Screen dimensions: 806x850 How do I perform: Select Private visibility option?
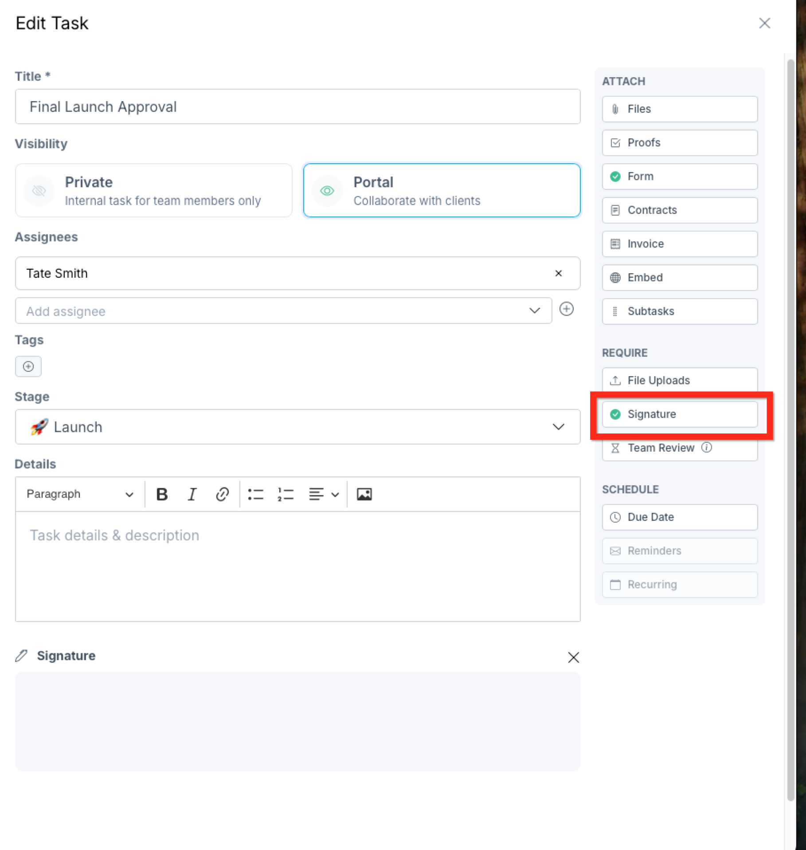click(x=154, y=190)
